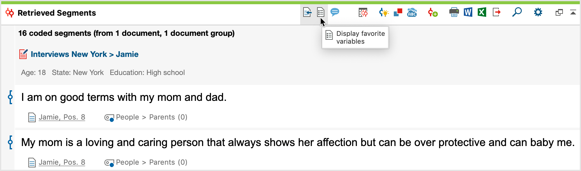The width and height of the screenshot is (581, 171).
Task: Open the word cloud ABC icon
Action: click(412, 13)
